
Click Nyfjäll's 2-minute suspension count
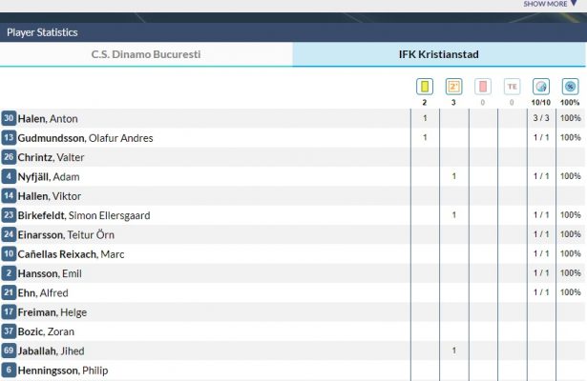[x=453, y=176]
